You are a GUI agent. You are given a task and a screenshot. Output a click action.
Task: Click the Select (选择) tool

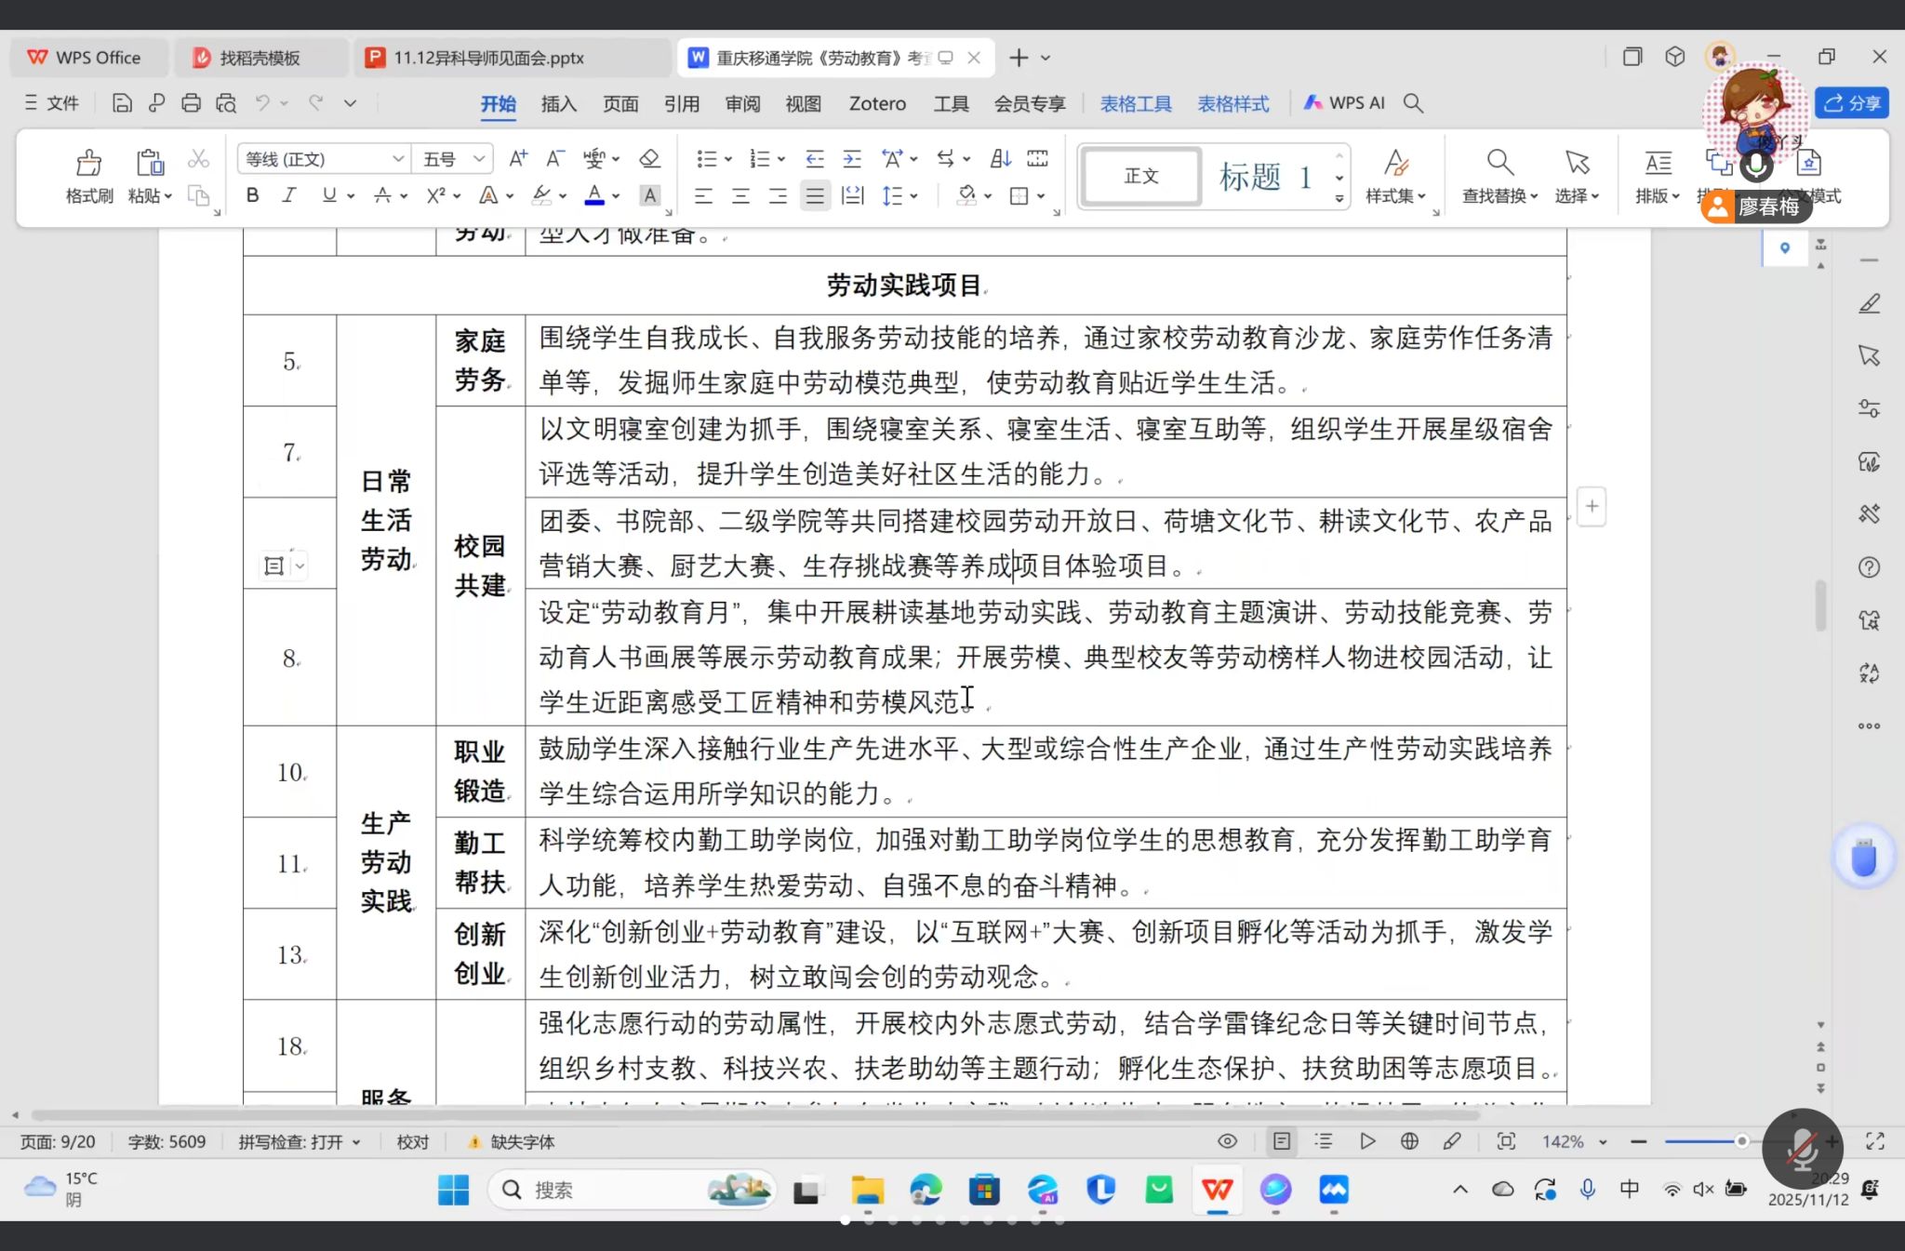[1577, 176]
